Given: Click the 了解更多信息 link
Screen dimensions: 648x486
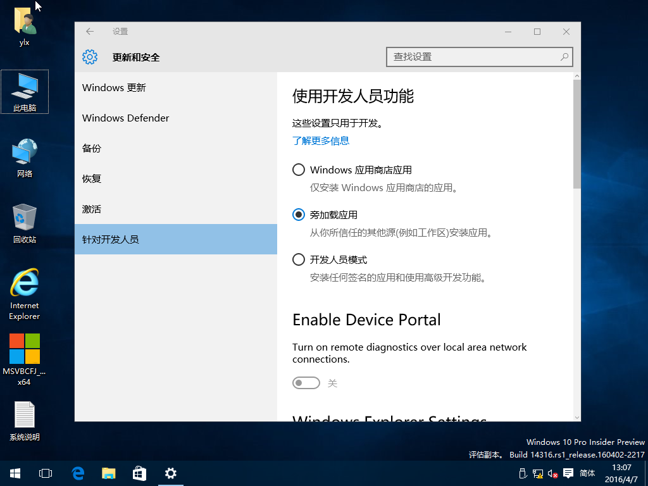Looking at the screenshot, I should point(321,140).
